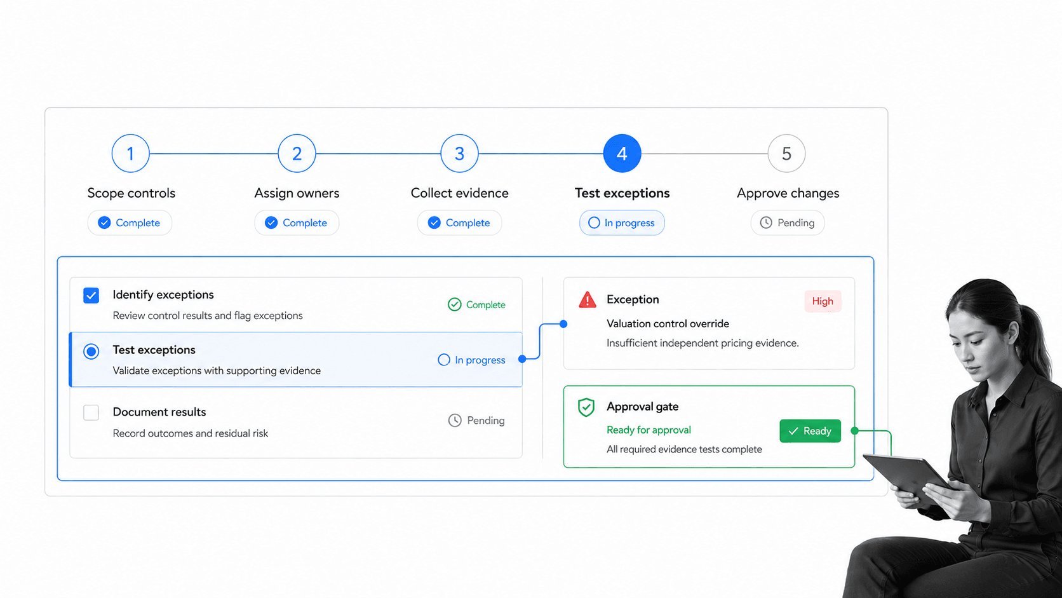Select step 5 circle Approve changes
1062x598 pixels.
pyautogui.click(x=786, y=153)
